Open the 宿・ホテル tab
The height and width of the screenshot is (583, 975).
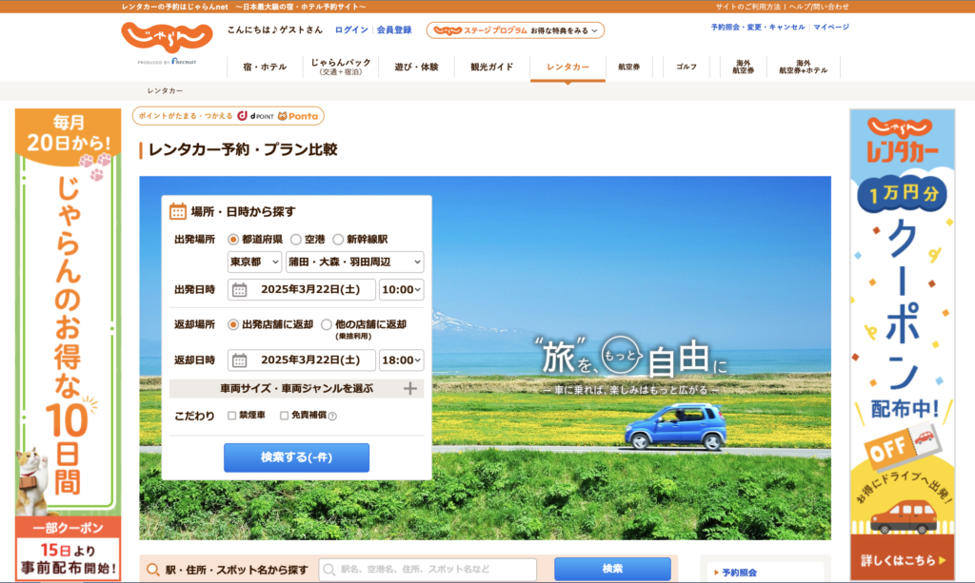[x=265, y=68]
